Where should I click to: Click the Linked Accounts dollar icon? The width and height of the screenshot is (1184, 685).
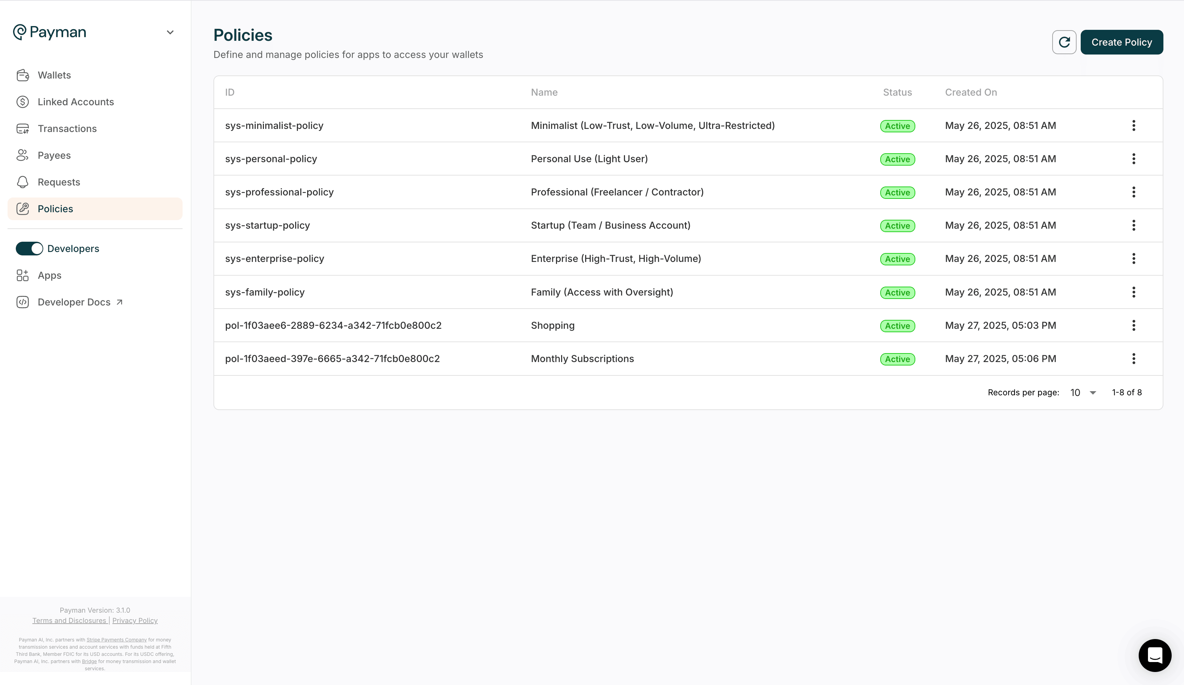coord(23,102)
